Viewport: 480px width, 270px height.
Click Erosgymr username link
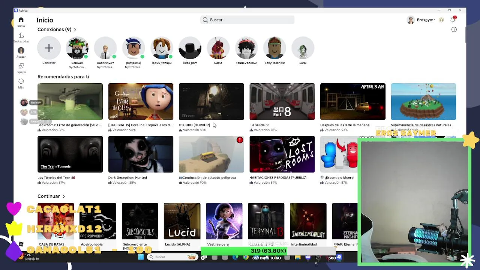(426, 20)
